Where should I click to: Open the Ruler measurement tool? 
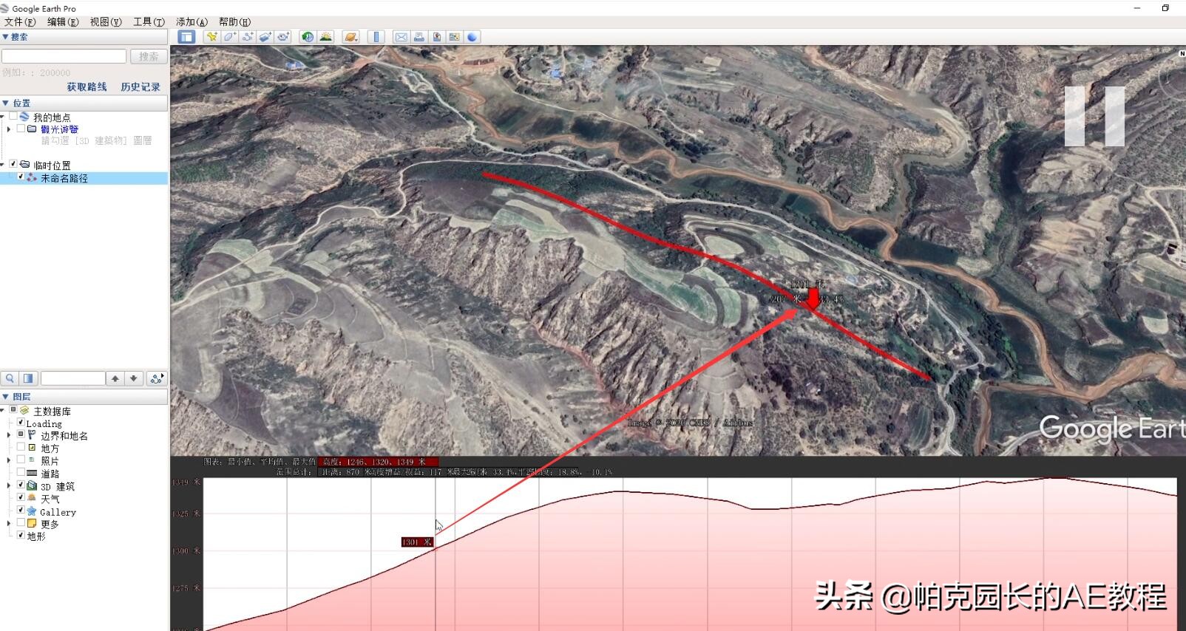[x=376, y=37]
